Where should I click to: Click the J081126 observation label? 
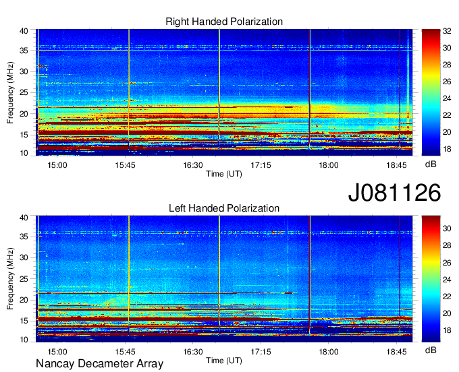(x=394, y=193)
